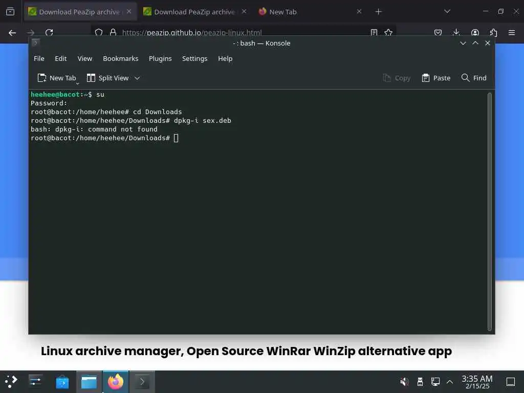
Task: Expand hidden system tray icons
Action: [x=450, y=382]
